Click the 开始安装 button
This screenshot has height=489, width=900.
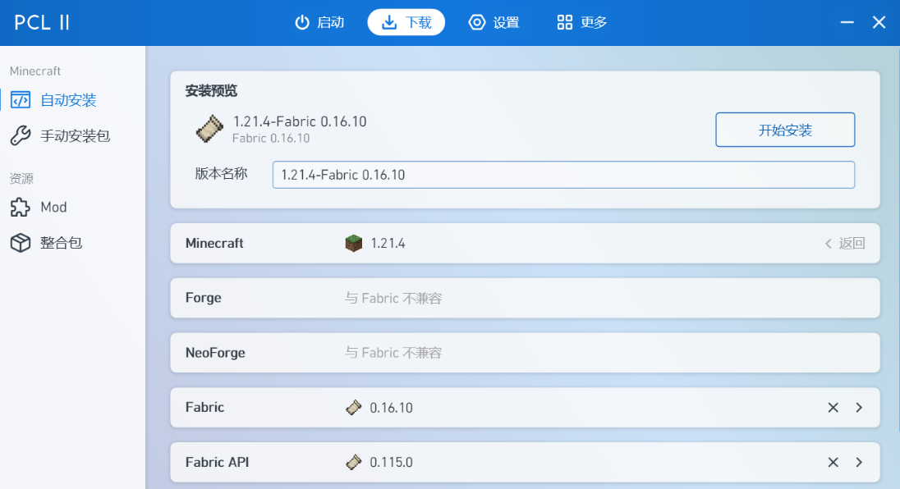click(785, 130)
